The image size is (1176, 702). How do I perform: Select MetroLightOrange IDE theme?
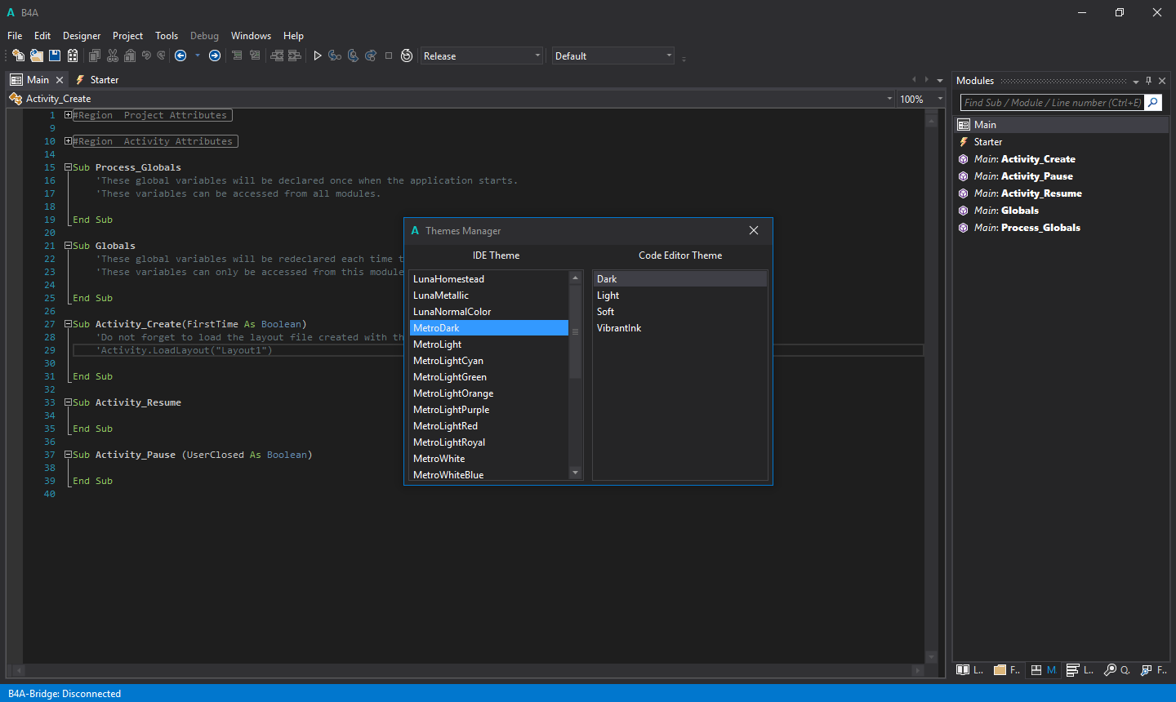(488, 393)
